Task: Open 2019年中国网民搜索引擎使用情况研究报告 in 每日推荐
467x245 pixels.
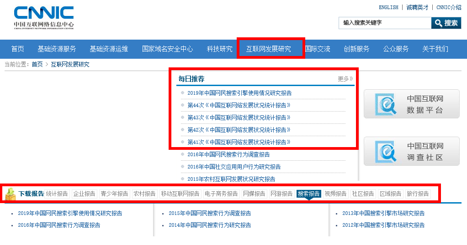Action: click(x=239, y=93)
